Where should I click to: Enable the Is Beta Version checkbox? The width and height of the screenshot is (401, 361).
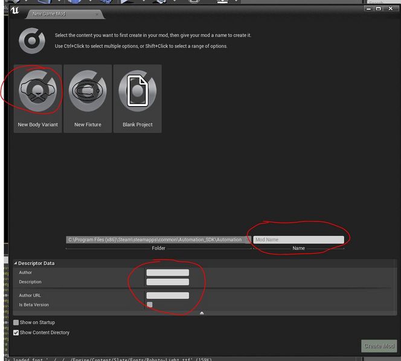pos(150,305)
